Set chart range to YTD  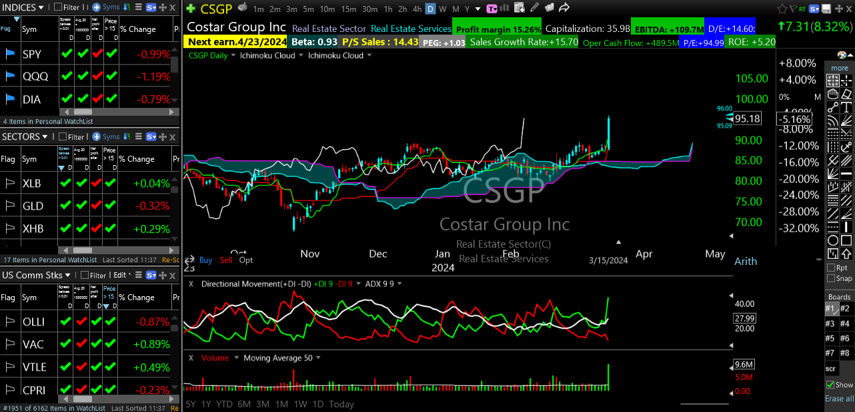coord(225,404)
